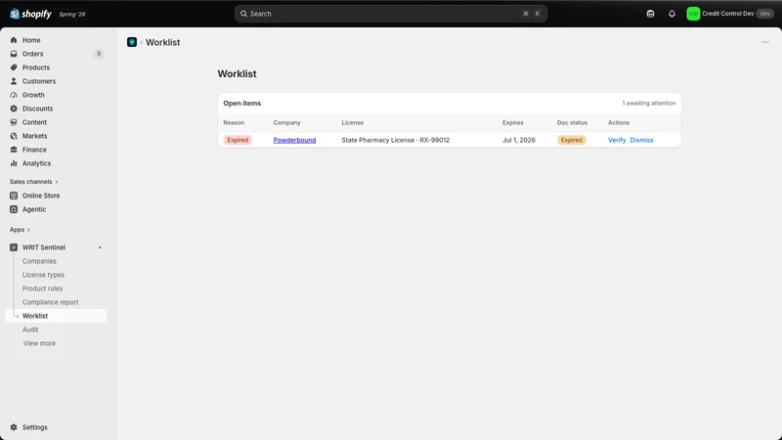Open the Companies page
This screenshot has width=782, height=440.
[x=39, y=261]
